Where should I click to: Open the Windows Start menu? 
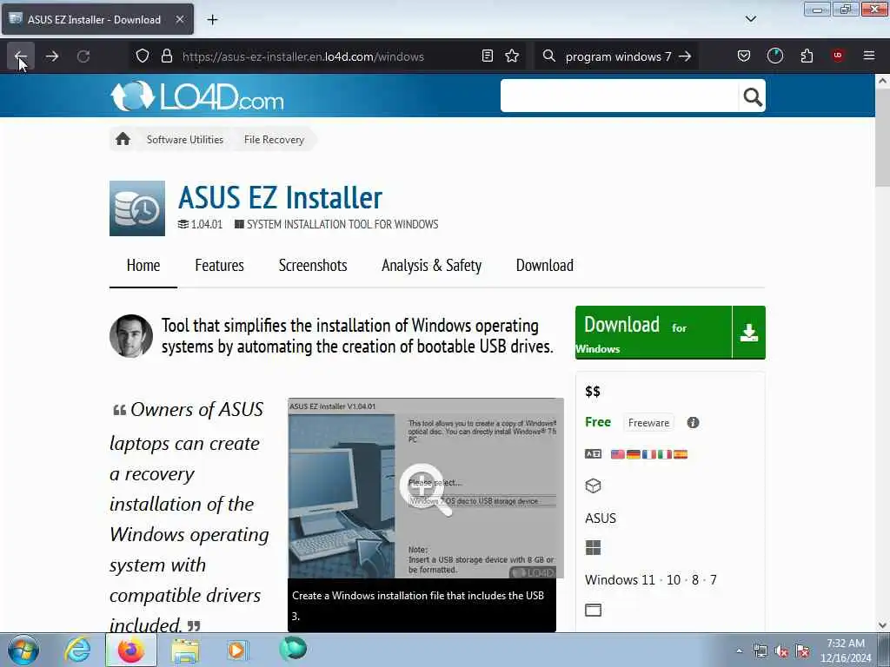pyautogui.click(x=23, y=650)
